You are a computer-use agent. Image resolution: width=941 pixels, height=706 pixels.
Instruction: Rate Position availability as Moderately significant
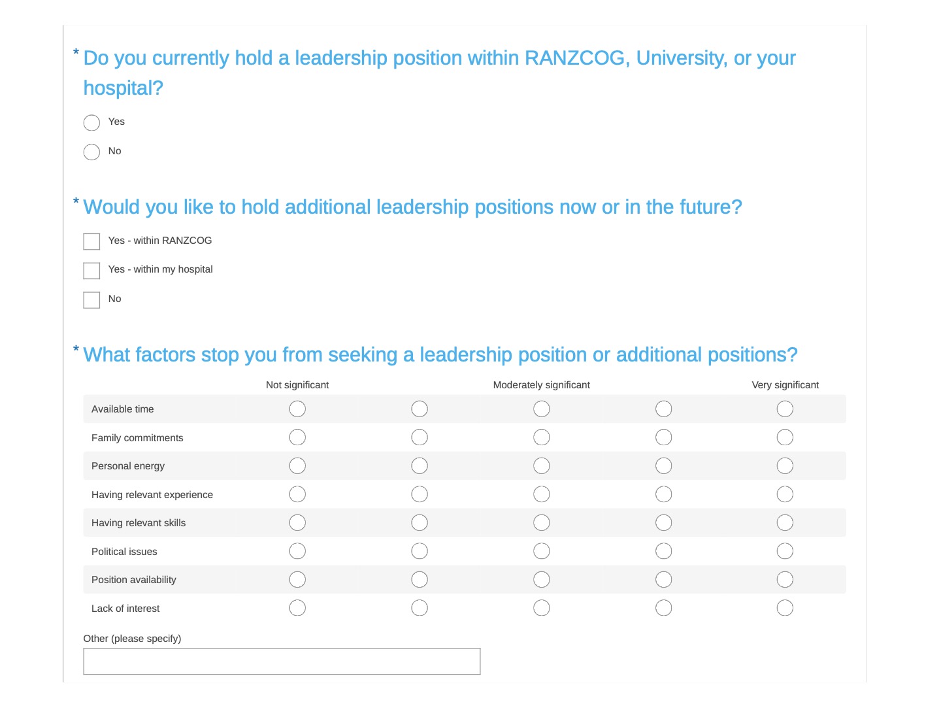[x=542, y=580]
